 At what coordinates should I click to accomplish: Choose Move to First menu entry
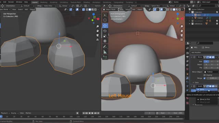pos(207,99)
